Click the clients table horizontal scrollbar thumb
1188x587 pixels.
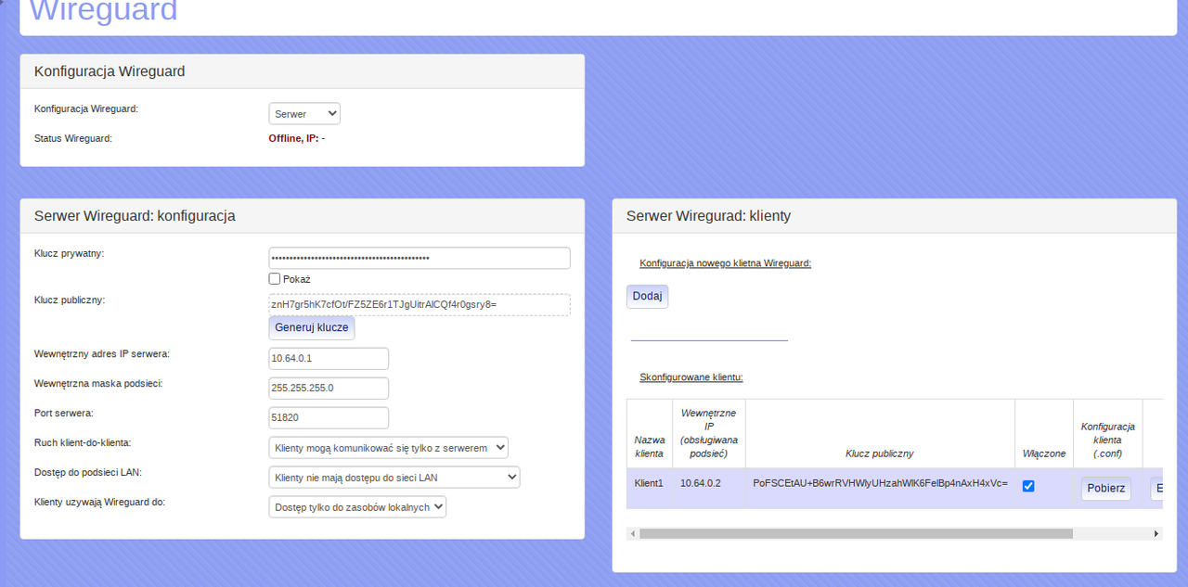(x=856, y=533)
